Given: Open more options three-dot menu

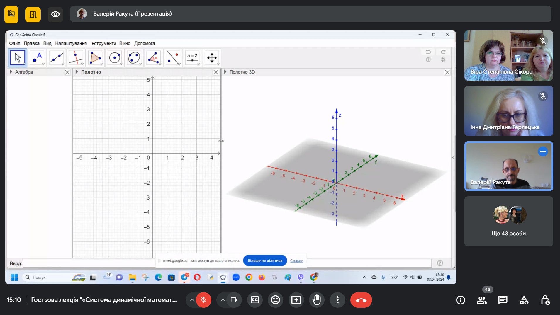Looking at the screenshot, I should point(337,300).
